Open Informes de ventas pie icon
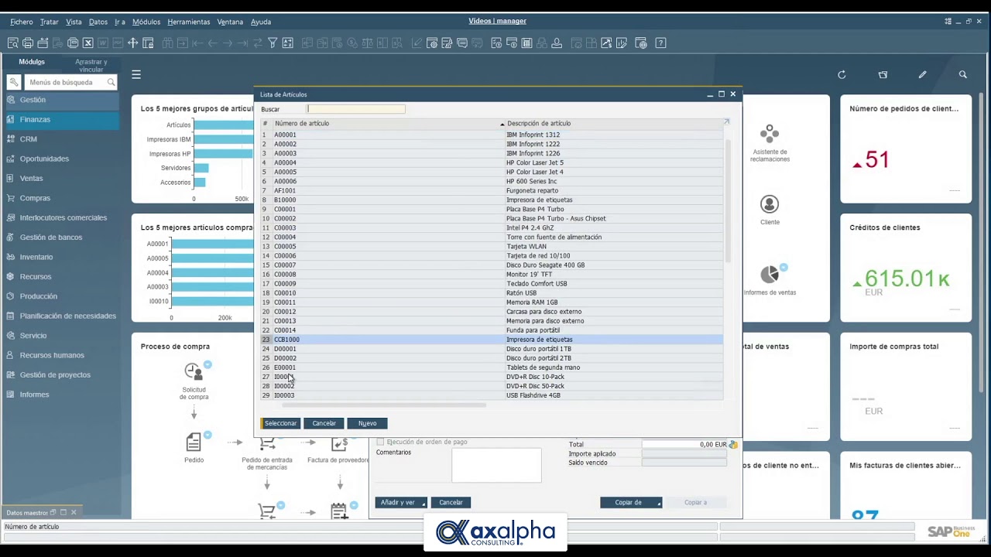991x557 pixels. point(771,274)
